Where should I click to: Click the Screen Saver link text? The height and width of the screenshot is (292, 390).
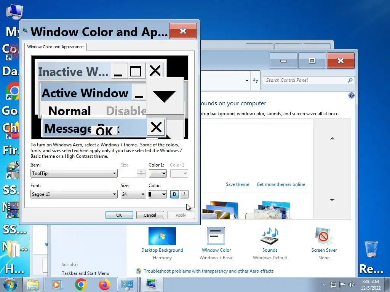(324, 250)
